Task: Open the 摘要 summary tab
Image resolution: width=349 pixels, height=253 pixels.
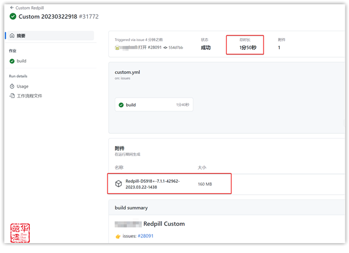Action: [51, 35]
